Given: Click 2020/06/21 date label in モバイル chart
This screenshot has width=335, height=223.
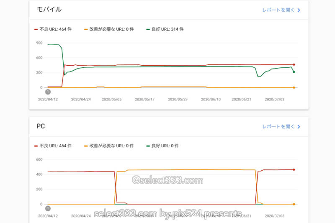Looking at the screenshot, I should [x=242, y=99].
